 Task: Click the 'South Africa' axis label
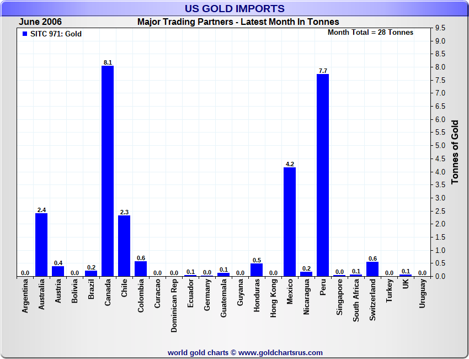click(356, 300)
